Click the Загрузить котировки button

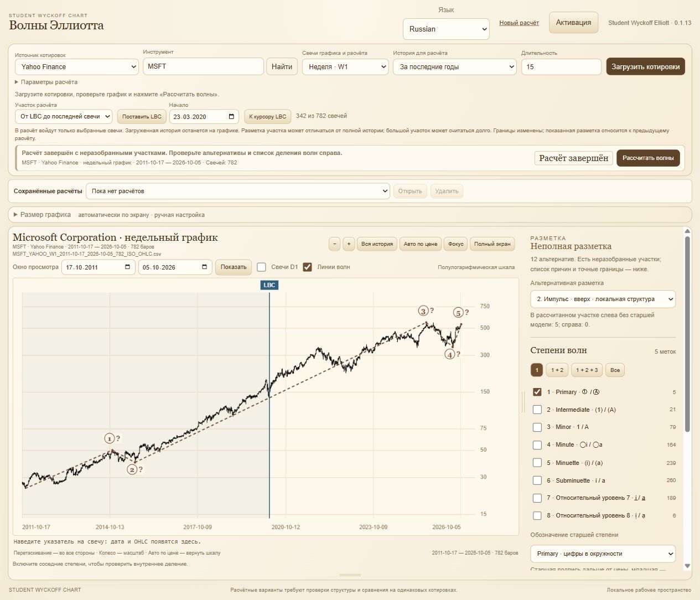coord(646,67)
